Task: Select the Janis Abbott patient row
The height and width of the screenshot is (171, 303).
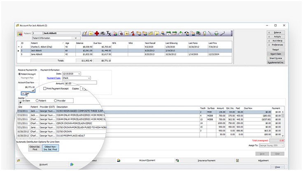Action: [125, 54]
